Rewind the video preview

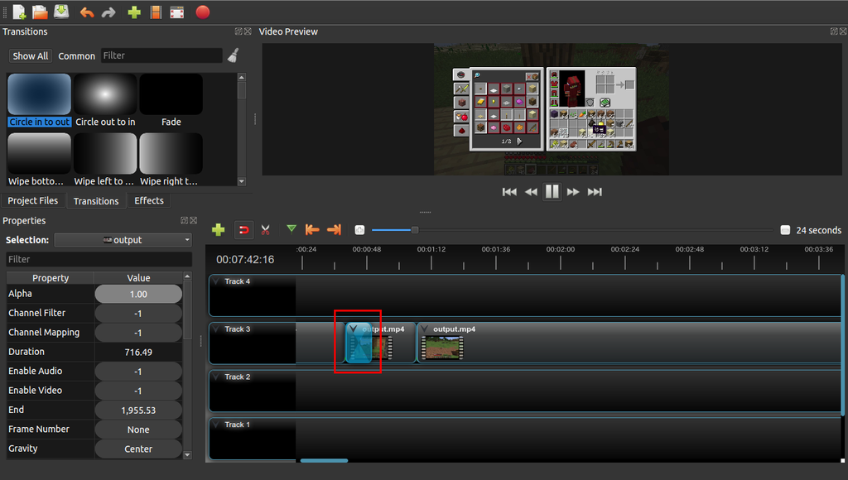531,192
